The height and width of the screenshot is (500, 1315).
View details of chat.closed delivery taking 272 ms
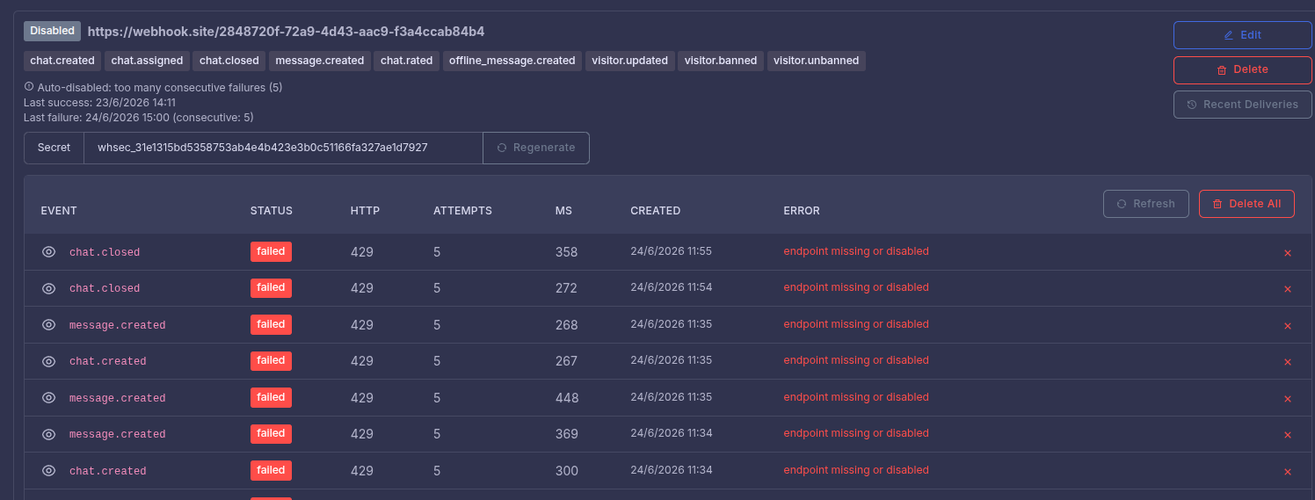49,288
